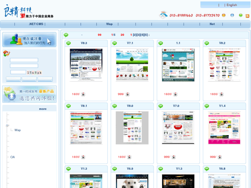Screen dimensions: 251x188
Task: Add V7.1 product to cart
Action: (x=127, y=94)
